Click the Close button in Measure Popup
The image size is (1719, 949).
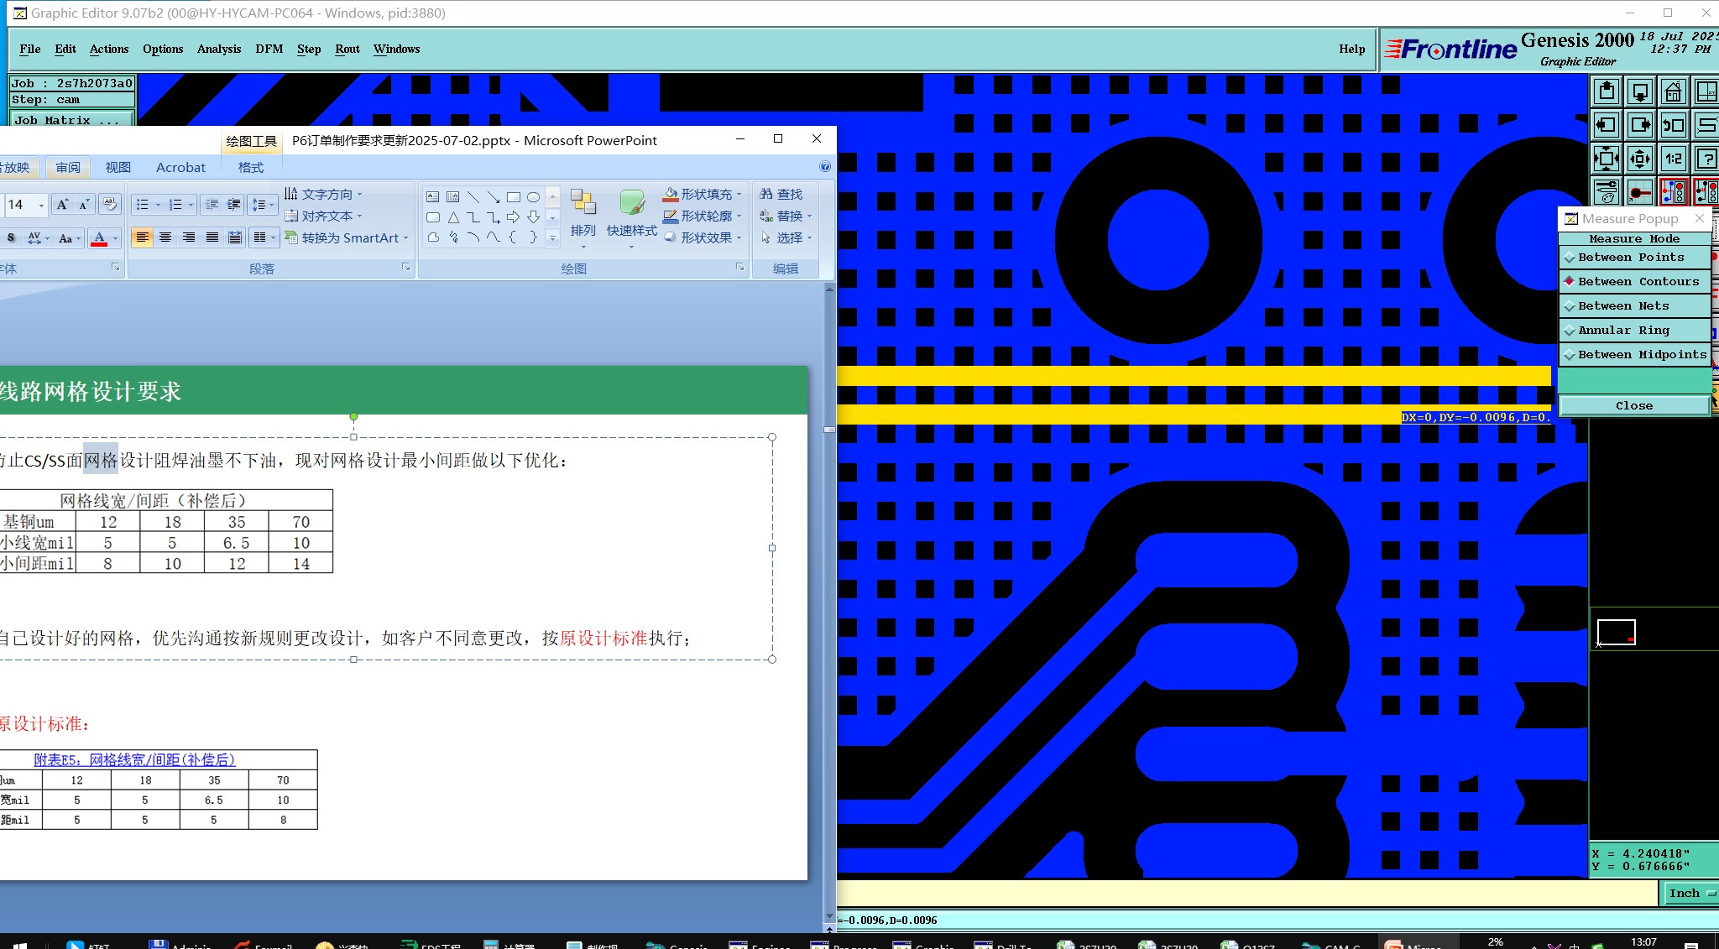(1633, 406)
